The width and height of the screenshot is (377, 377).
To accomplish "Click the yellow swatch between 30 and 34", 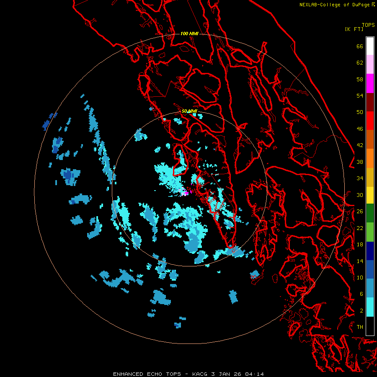I will click(x=370, y=195).
